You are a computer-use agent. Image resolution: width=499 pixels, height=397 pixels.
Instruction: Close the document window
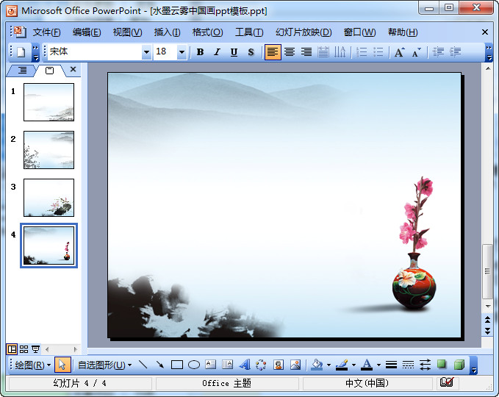[x=485, y=32]
